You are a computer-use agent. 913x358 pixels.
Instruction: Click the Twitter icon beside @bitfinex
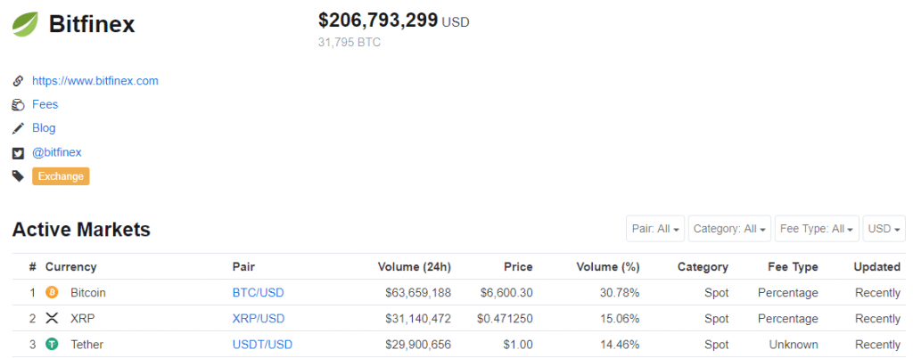18,152
